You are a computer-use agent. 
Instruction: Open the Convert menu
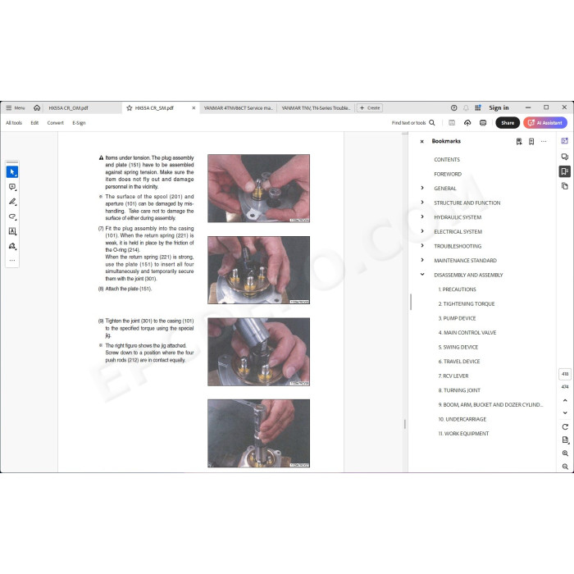click(55, 123)
